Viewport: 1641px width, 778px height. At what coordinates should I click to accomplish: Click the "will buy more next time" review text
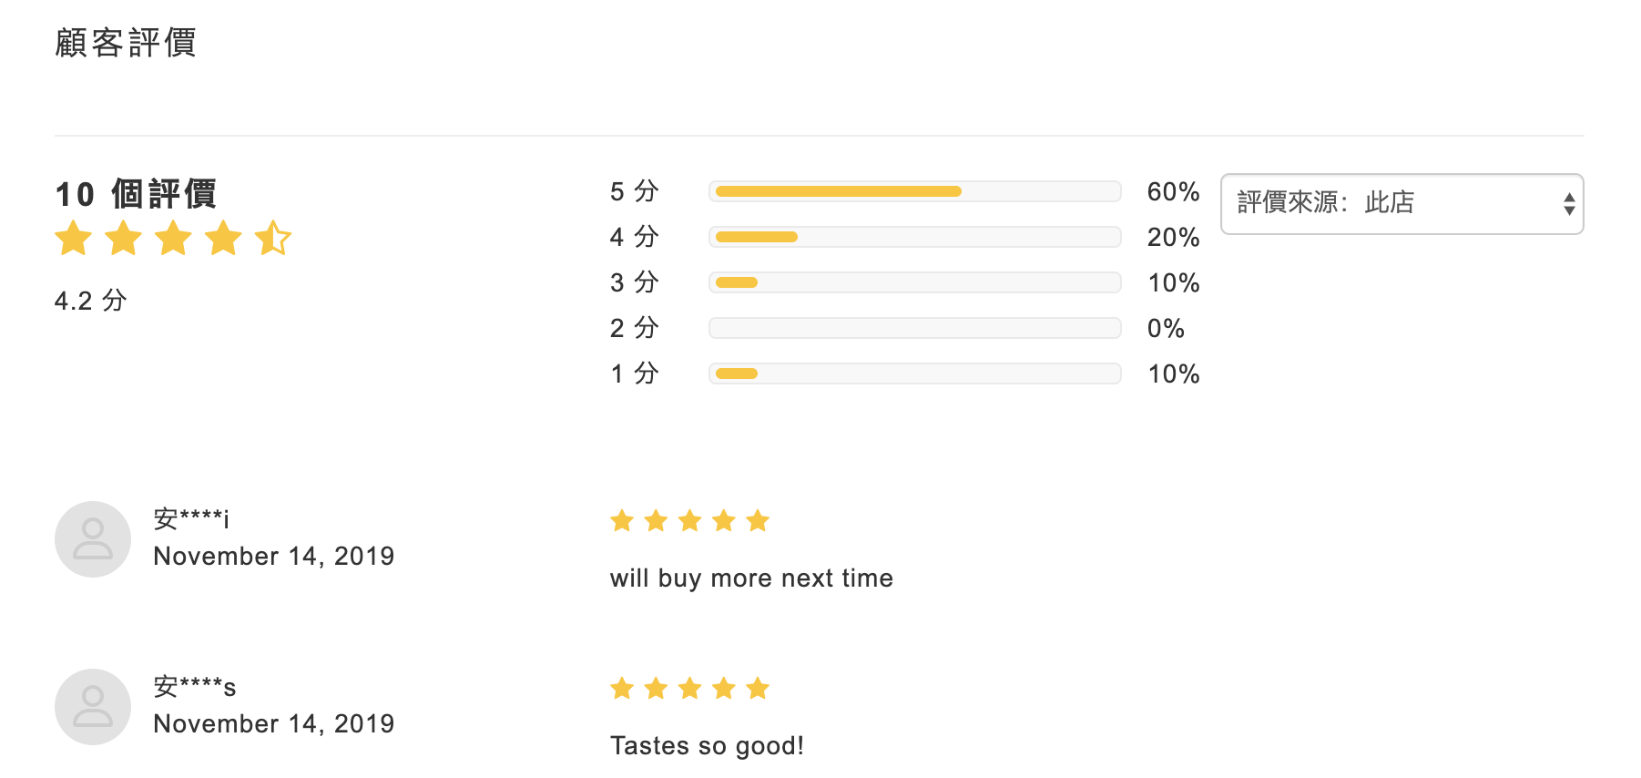click(751, 578)
